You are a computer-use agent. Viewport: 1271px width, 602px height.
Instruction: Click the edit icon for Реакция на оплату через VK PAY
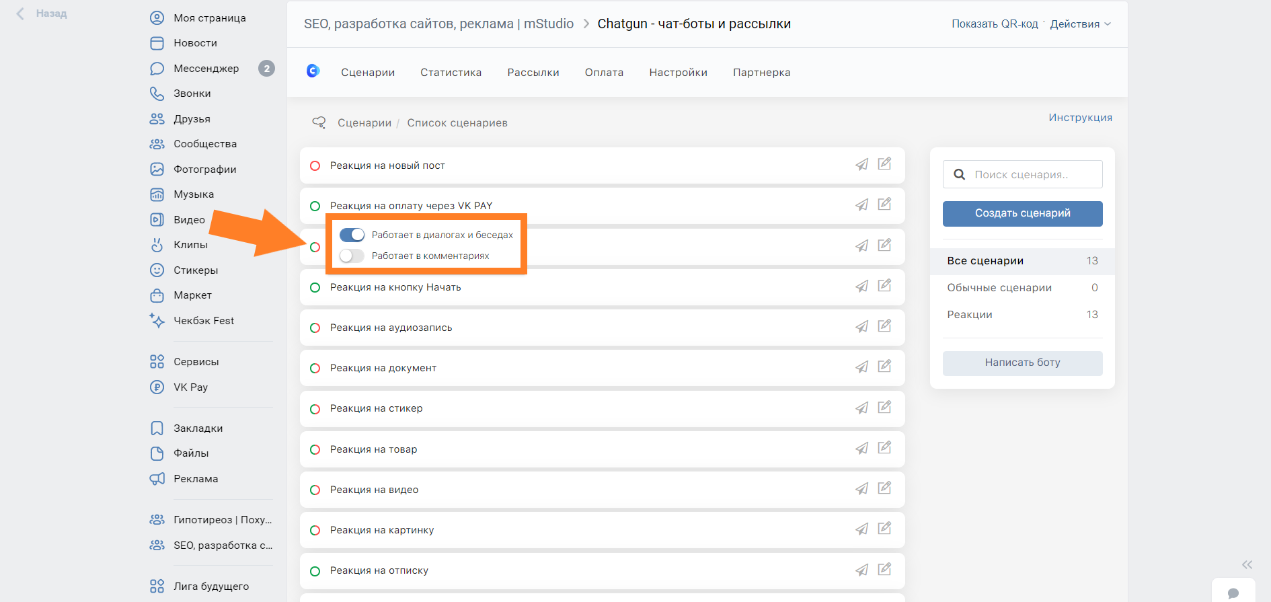884,204
